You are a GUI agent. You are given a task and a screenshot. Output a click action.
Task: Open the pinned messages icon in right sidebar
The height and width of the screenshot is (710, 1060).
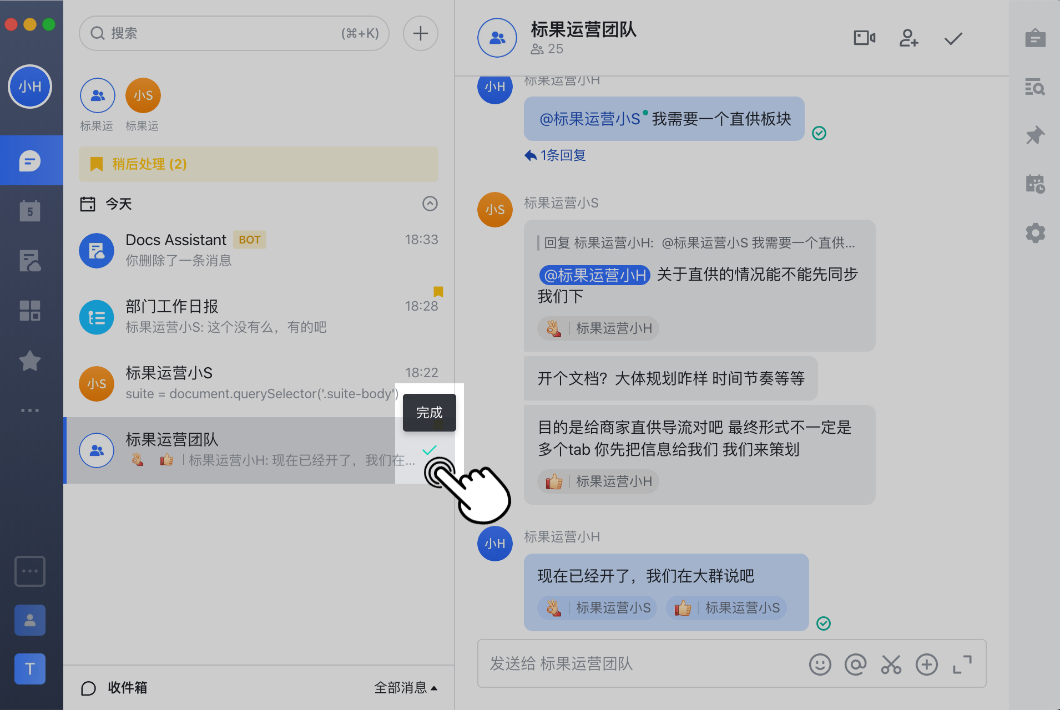(x=1035, y=135)
